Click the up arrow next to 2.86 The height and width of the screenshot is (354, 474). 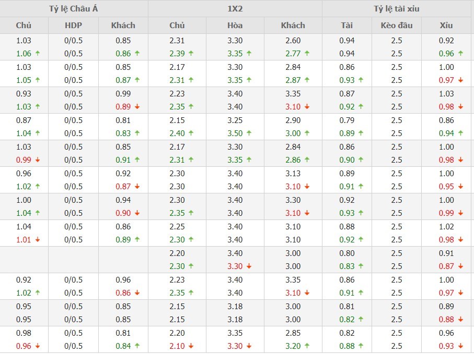[307, 160]
